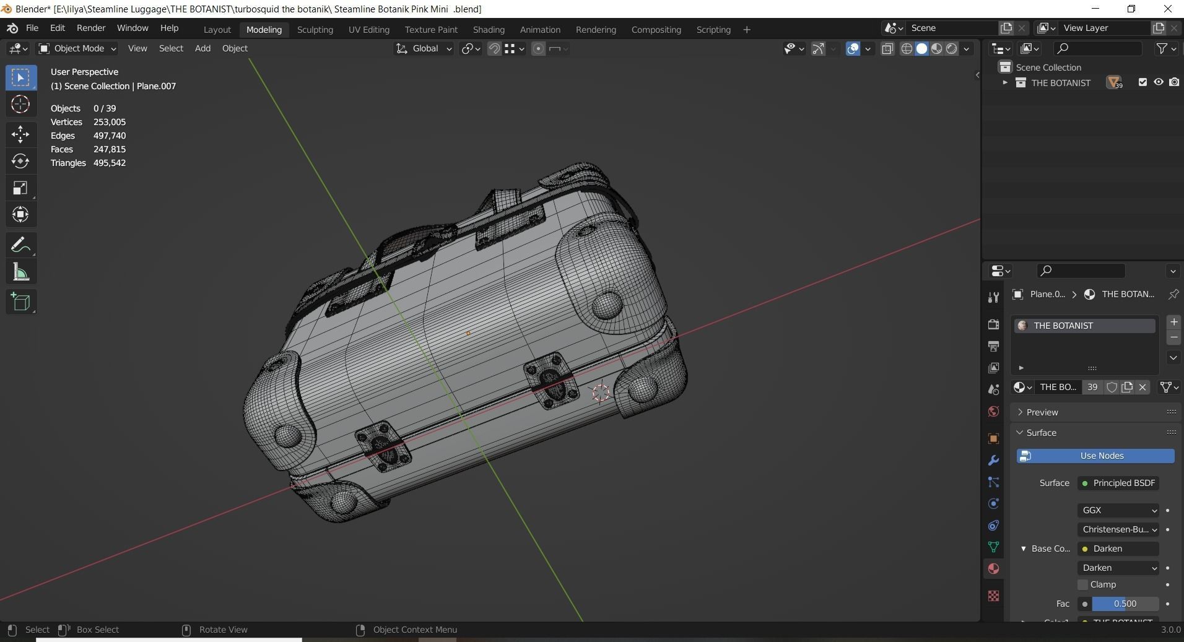Disable THE BOTANIST collection in renders
1184x642 pixels.
tap(1174, 82)
